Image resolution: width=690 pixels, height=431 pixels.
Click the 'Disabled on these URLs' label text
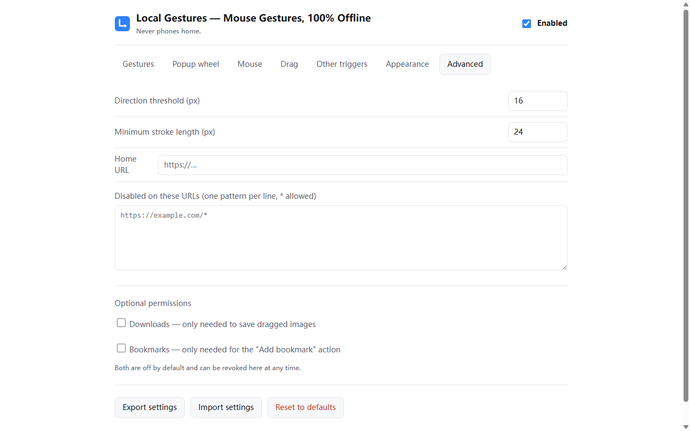[216, 196]
